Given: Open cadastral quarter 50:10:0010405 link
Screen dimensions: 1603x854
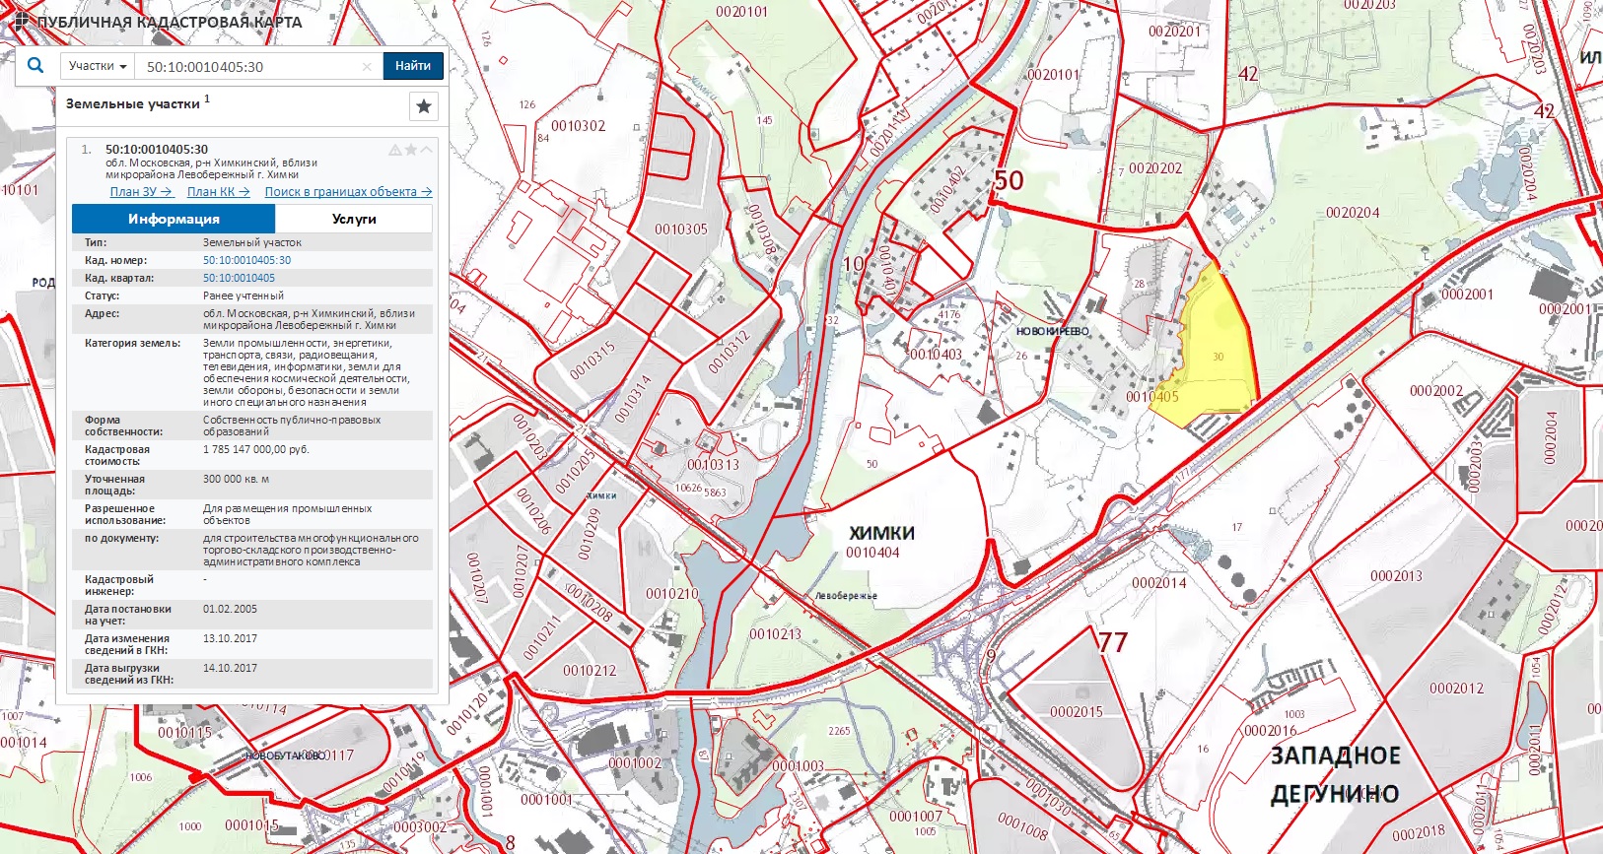Looking at the screenshot, I should pyautogui.click(x=240, y=278).
